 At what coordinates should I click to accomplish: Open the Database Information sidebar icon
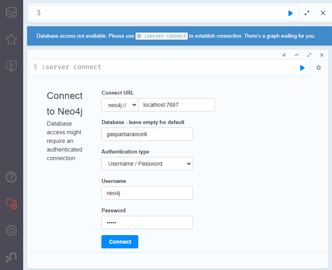11,13
